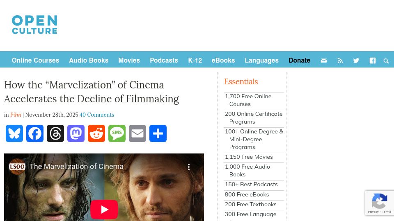Open the Twitter icon in navbar
This screenshot has height=221, width=394.
pyautogui.click(x=356, y=61)
